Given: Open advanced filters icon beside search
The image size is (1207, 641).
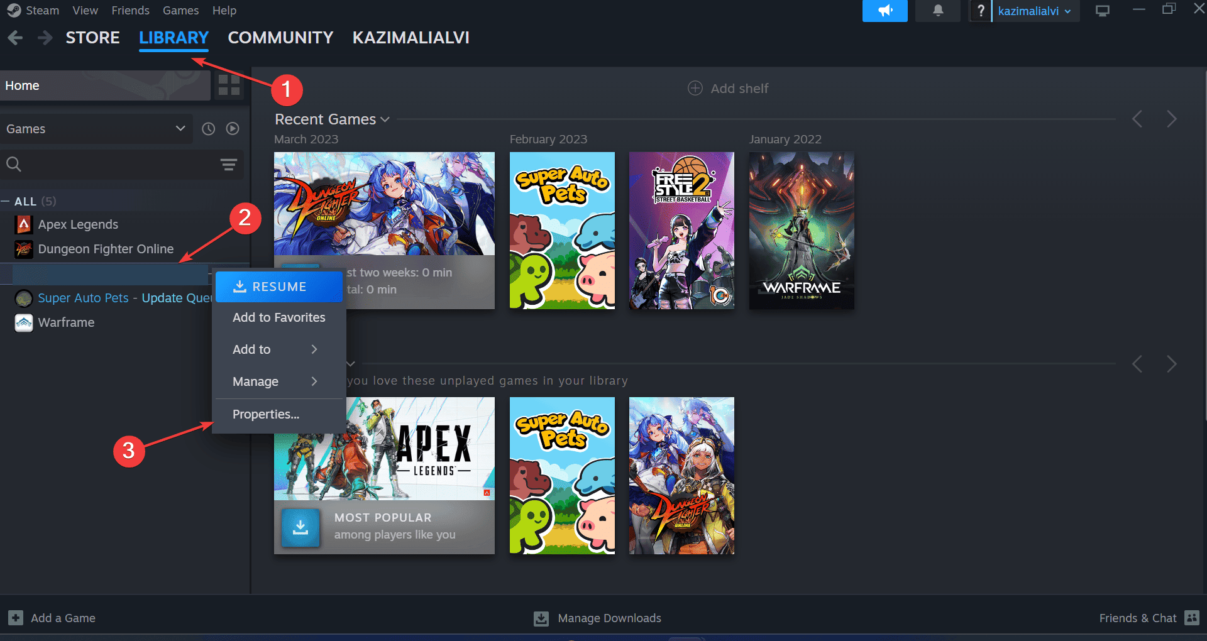Looking at the screenshot, I should 229,165.
